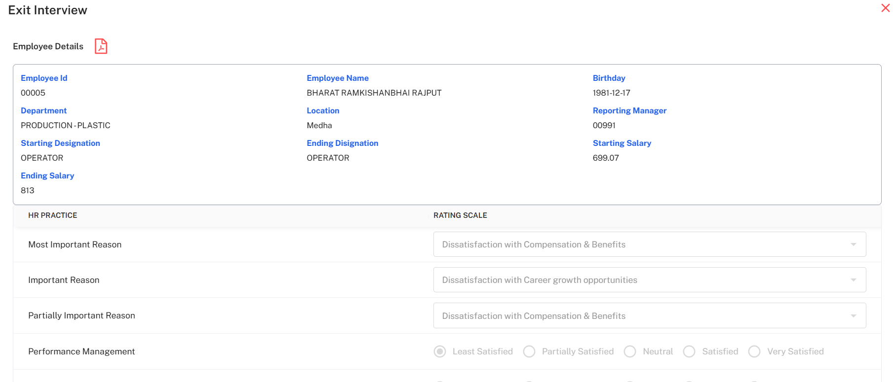Click the Reporting Manager label

(629, 110)
